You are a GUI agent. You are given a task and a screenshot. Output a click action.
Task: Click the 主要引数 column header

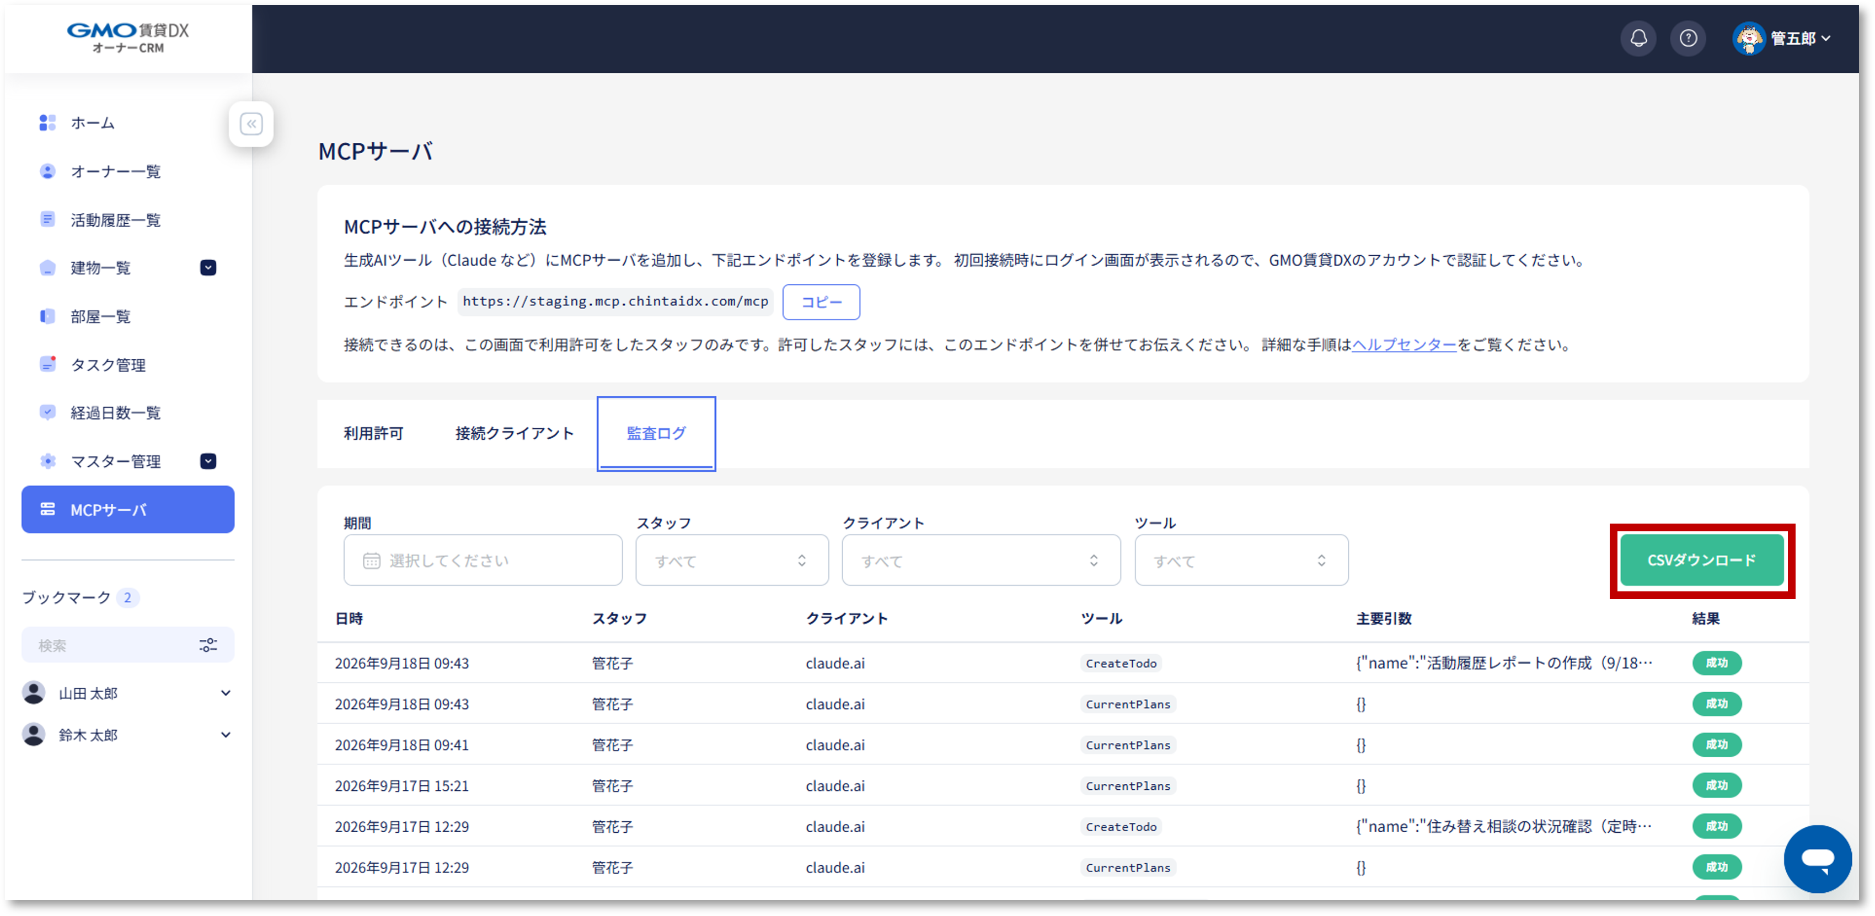(x=1384, y=618)
